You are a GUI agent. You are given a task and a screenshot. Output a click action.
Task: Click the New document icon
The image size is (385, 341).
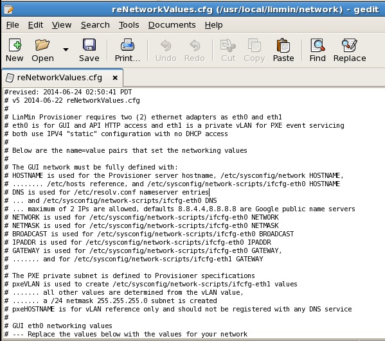click(15, 45)
